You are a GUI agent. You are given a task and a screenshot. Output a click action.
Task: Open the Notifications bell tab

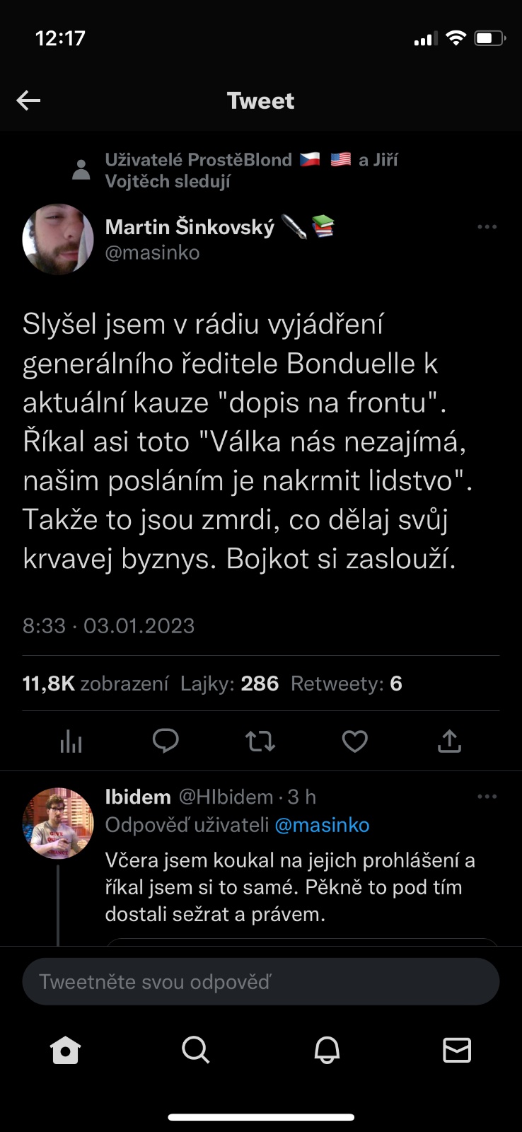click(327, 1051)
